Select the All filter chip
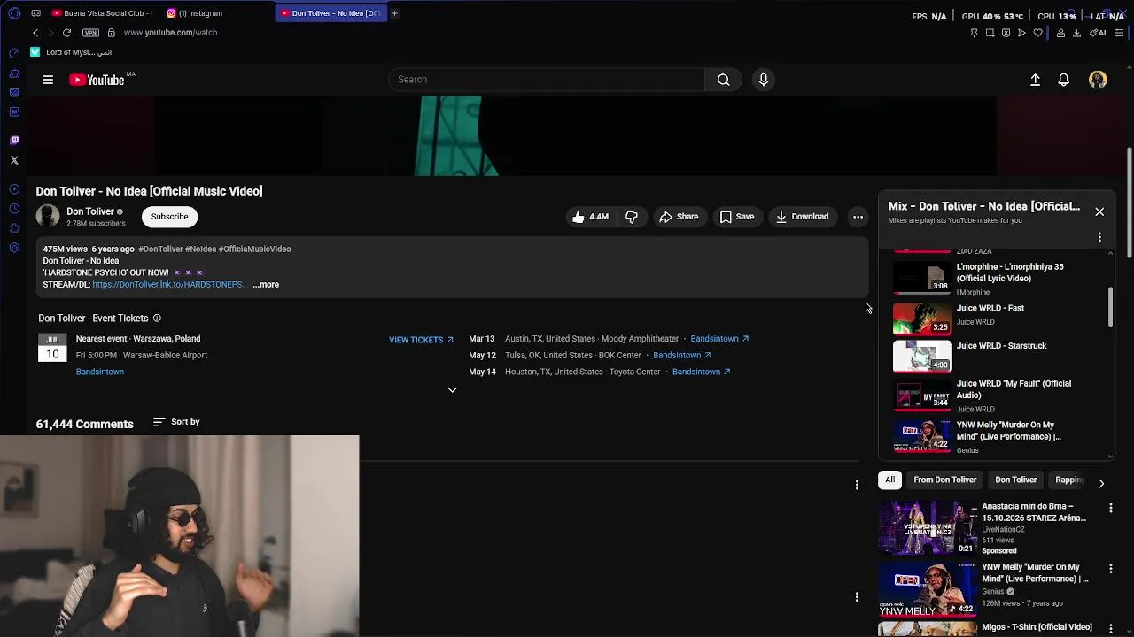The width and height of the screenshot is (1134, 637). tap(889, 480)
